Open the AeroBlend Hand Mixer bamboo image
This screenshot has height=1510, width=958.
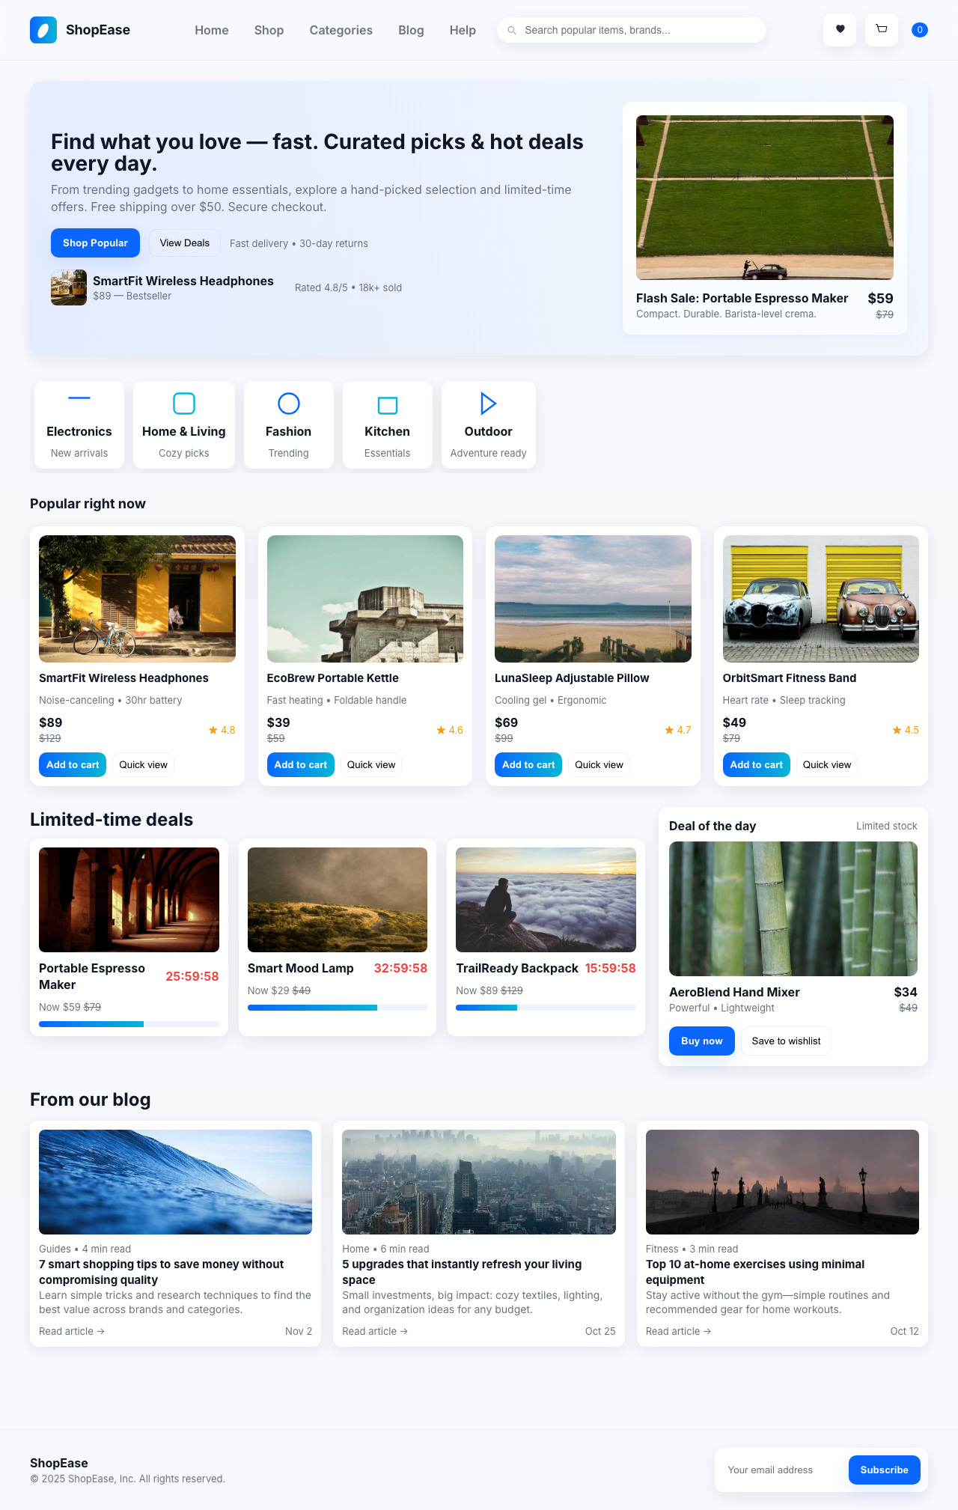(793, 909)
